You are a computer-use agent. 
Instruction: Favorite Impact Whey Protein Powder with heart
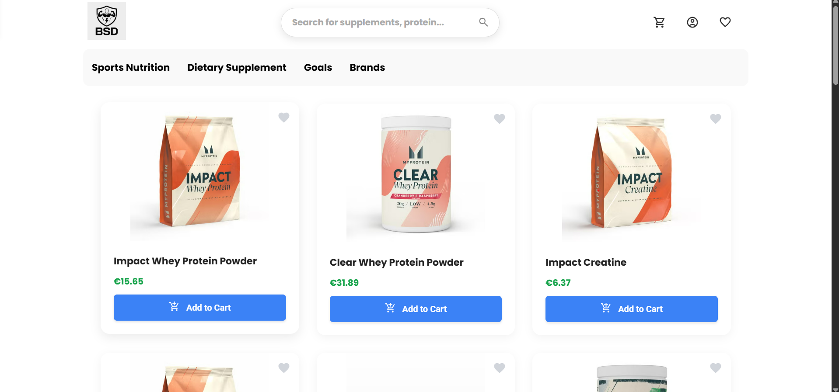[x=284, y=117]
